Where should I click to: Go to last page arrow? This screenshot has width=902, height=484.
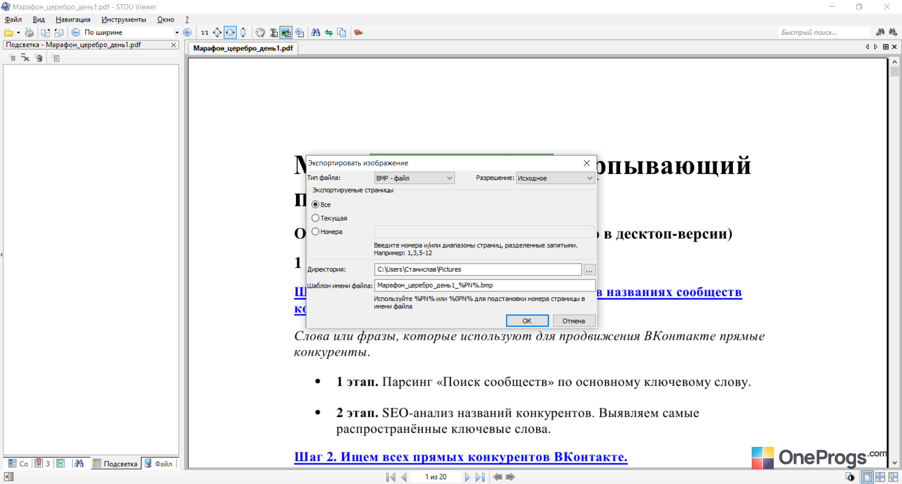(480, 477)
